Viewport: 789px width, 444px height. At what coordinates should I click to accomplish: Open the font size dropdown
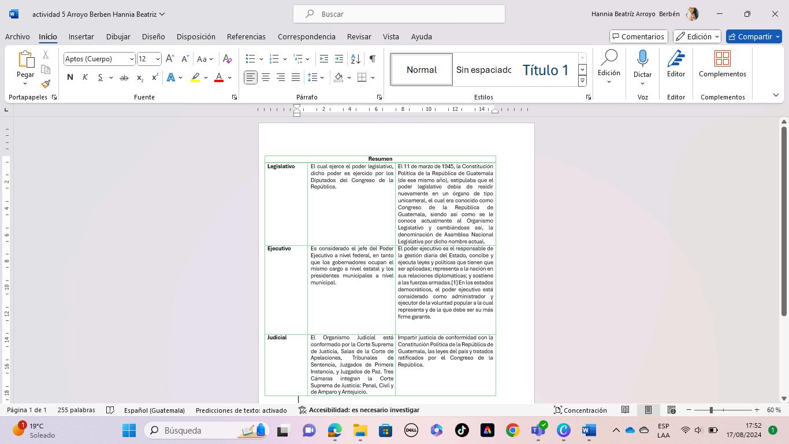click(158, 59)
